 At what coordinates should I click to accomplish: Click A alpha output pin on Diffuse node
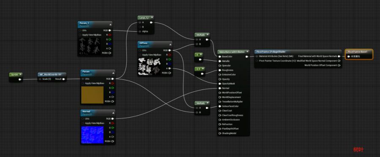(x=169, y=68)
